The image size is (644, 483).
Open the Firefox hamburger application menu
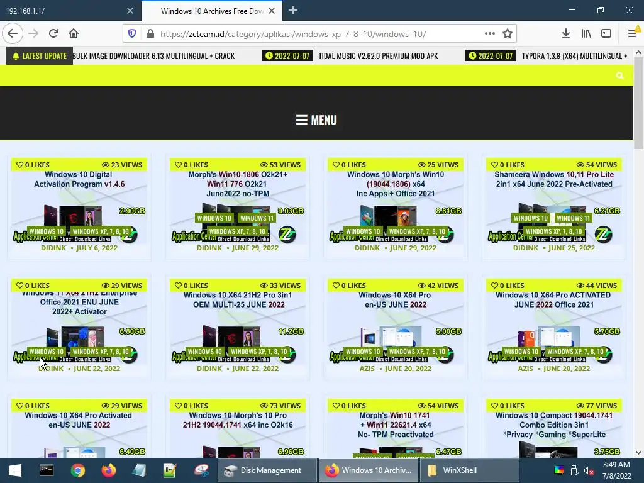click(633, 34)
